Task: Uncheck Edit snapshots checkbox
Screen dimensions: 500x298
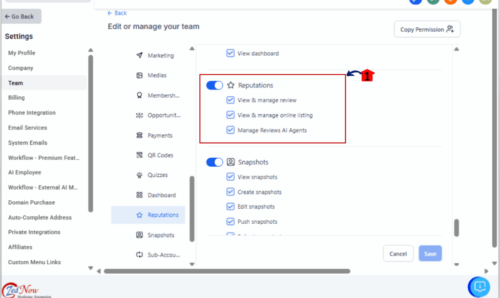Action: (x=230, y=207)
